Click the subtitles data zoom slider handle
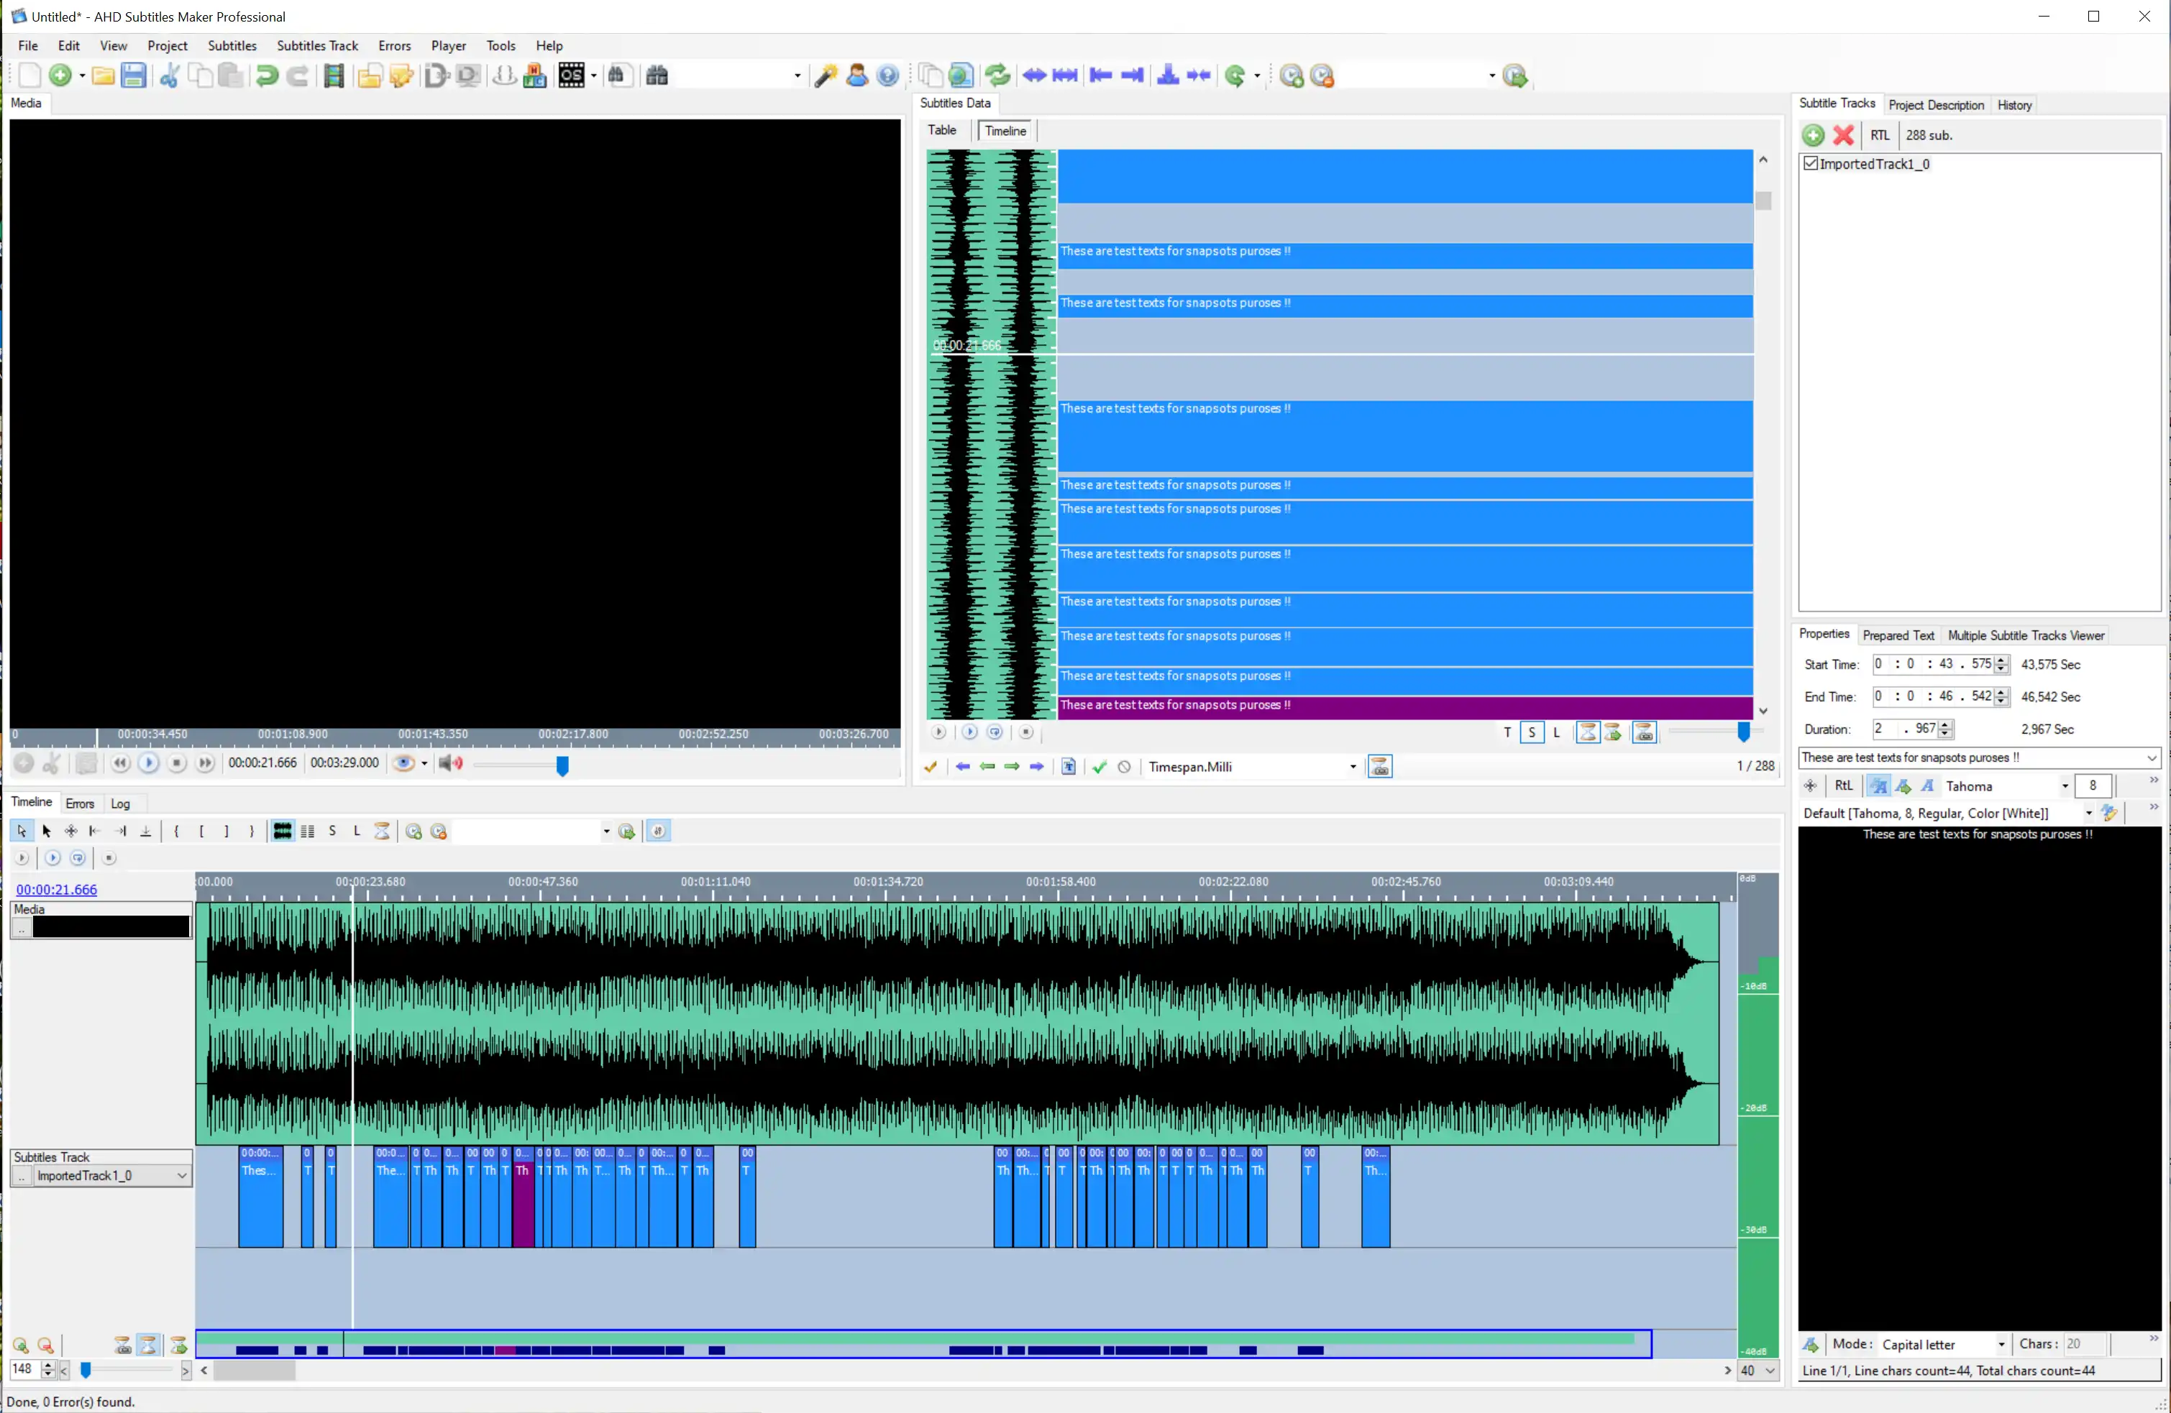 click(1743, 731)
